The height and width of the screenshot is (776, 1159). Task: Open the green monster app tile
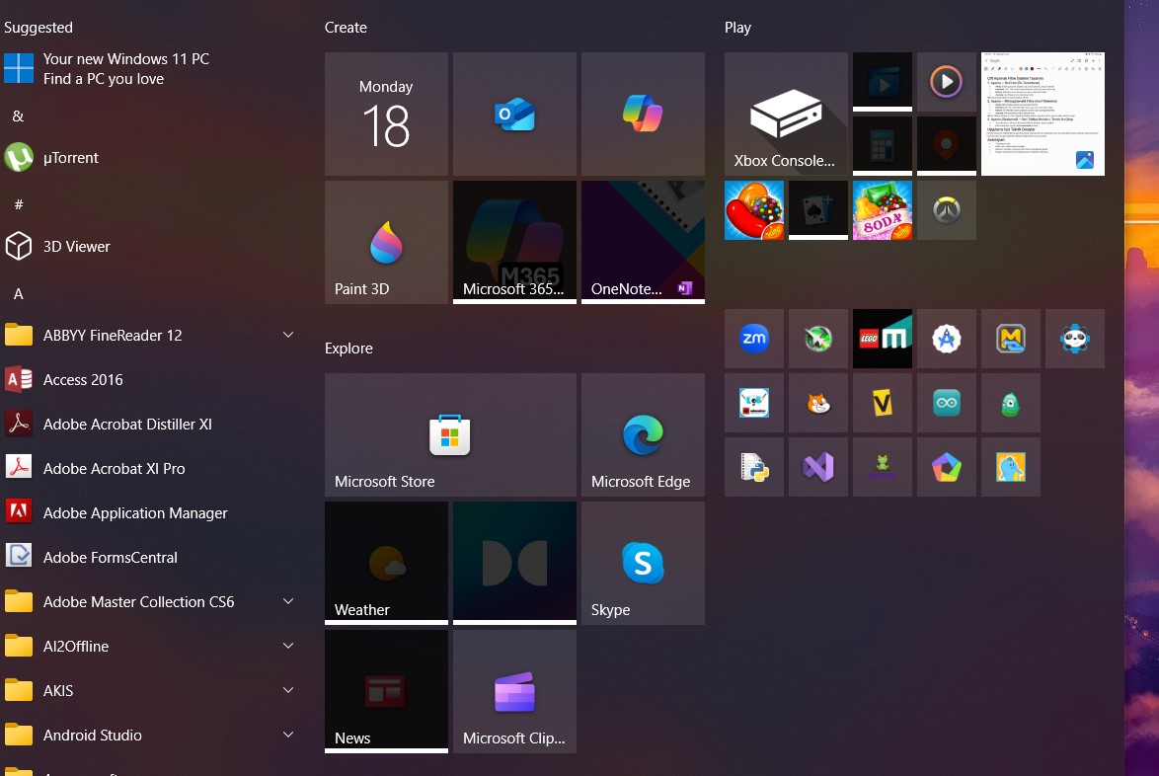pos(1011,403)
